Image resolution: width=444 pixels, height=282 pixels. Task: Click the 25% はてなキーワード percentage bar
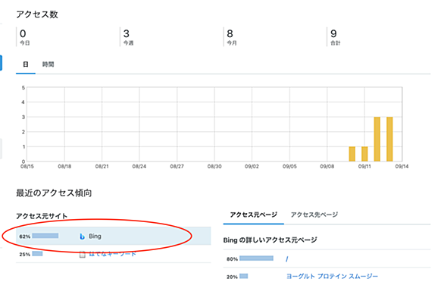point(37,254)
